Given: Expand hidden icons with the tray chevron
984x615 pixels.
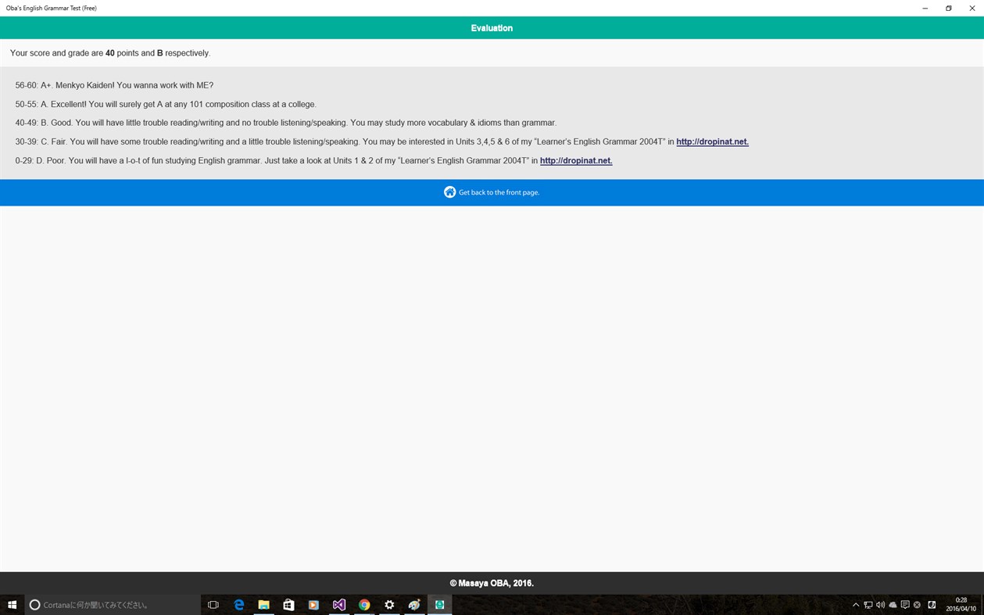Looking at the screenshot, I should point(856,604).
